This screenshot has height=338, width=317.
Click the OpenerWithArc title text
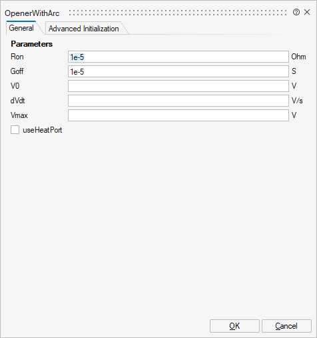coord(32,13)
